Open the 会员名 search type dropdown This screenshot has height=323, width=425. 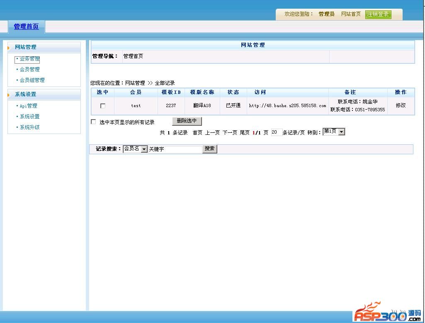135,149
